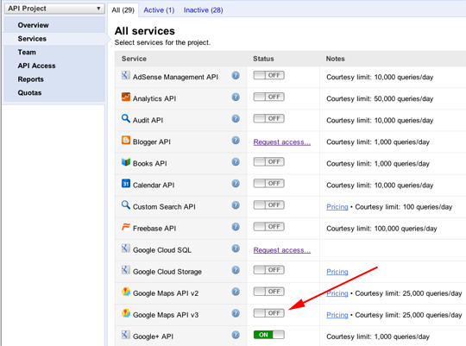The height and width of the screenshot is (346, 466).
Task: Click help icon beside Custom Search API
Action: (236, 205)
